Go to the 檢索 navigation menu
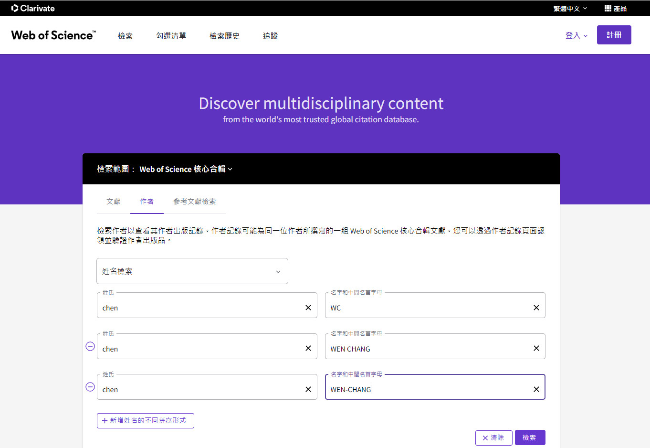Screen dimensions: 650x448 [x=126, y=36]
